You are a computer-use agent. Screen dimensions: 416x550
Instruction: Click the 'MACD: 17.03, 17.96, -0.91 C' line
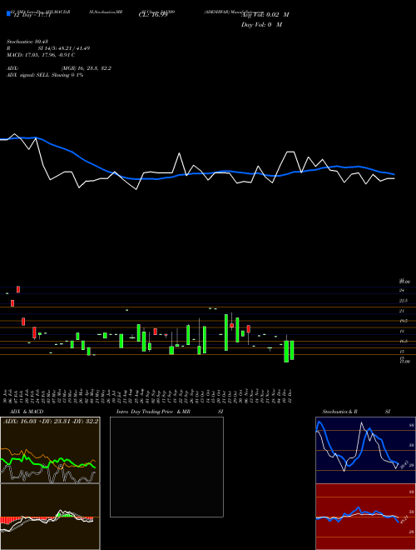pos(41,55)
